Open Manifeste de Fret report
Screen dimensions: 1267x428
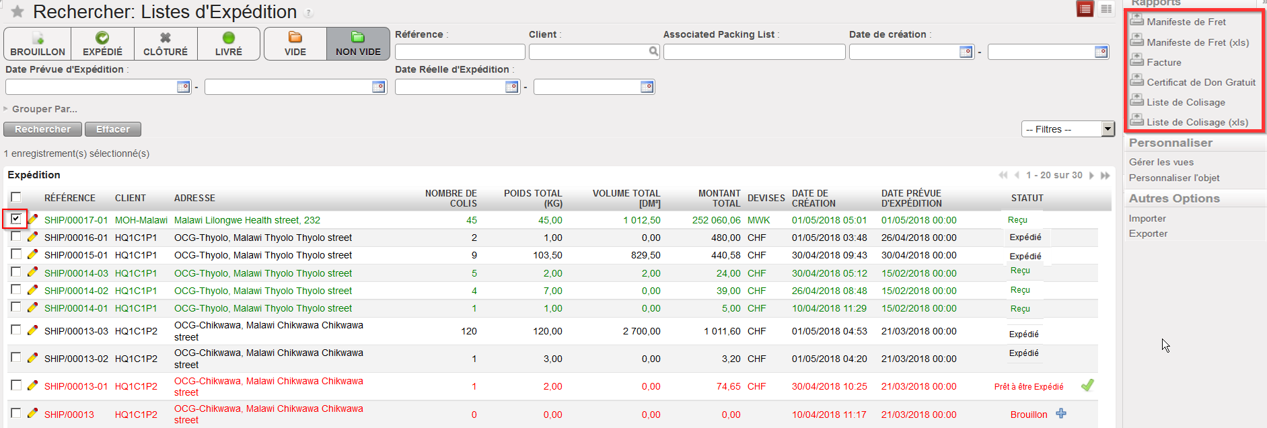click(1186, 22)
